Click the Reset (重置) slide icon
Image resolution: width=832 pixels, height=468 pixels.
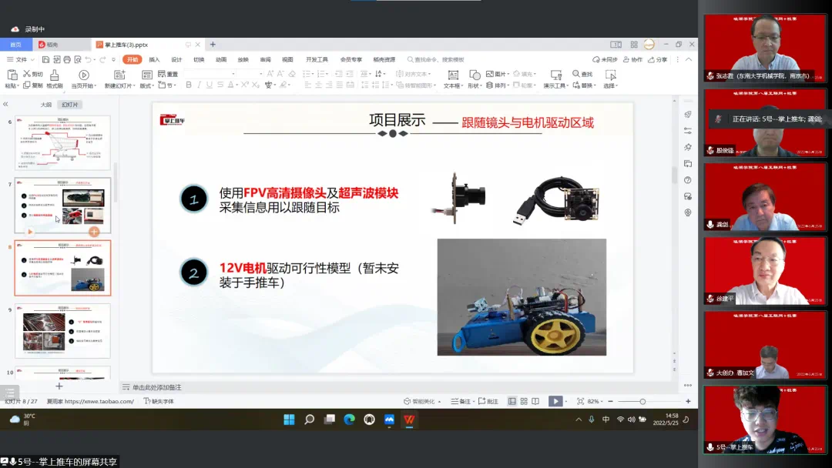162,74
